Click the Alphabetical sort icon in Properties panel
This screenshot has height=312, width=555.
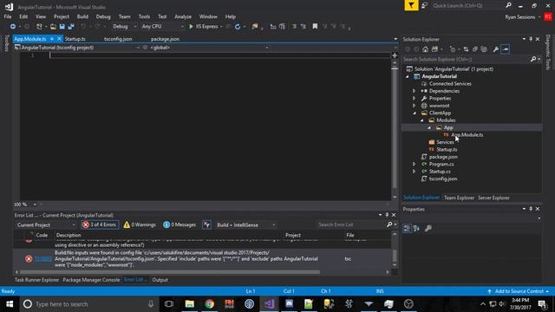416,229
